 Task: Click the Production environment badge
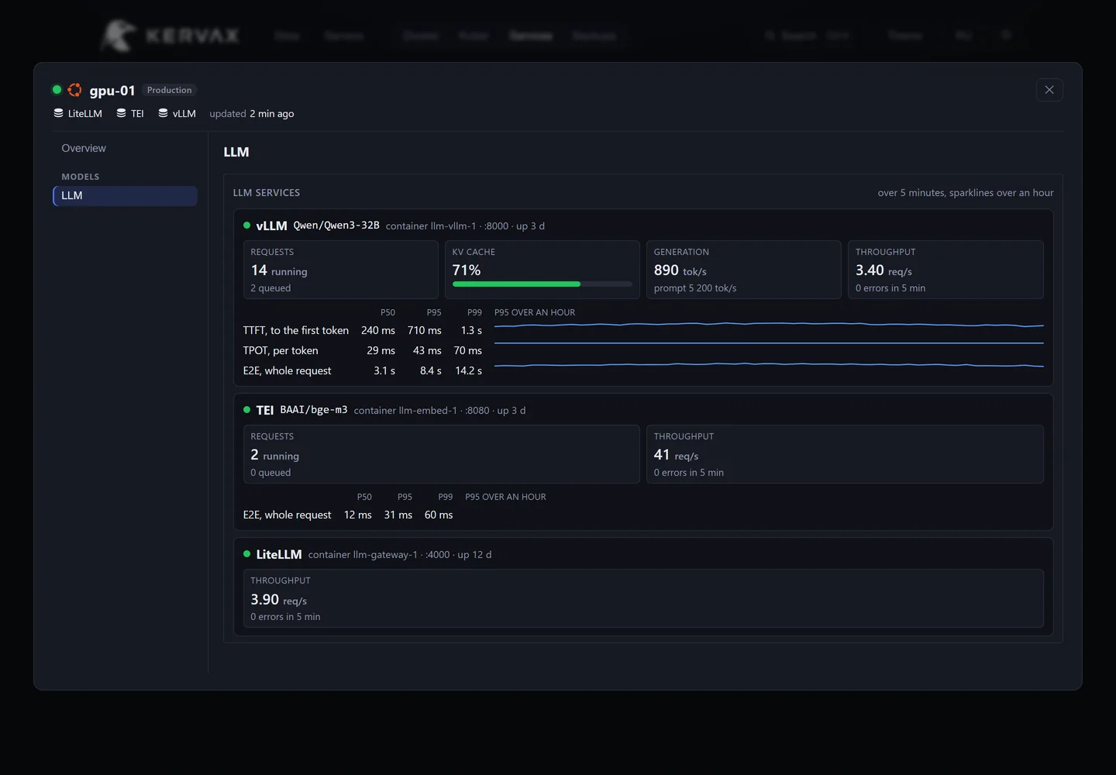coord(169,90)
